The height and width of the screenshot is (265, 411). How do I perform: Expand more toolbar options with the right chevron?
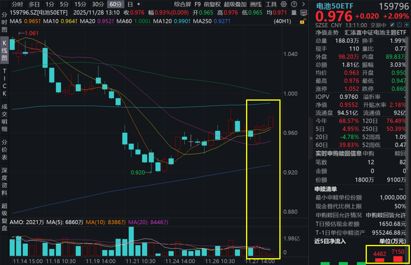coord(303,4)
